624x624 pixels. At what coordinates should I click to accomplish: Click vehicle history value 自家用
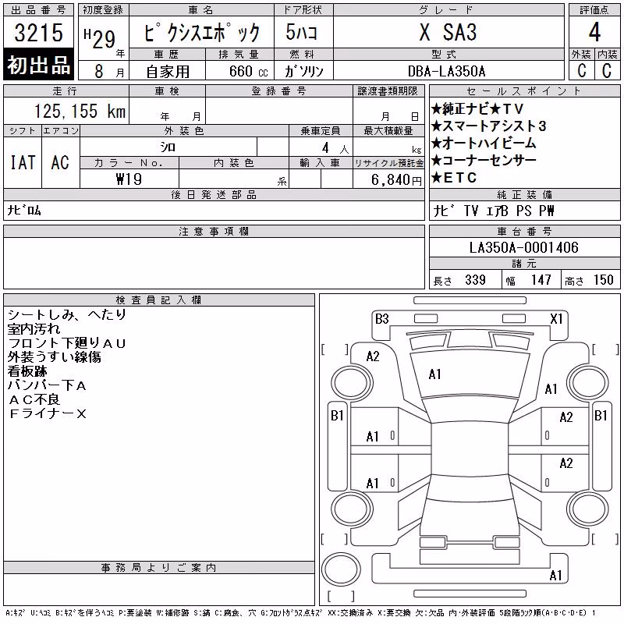[x=168, y=72]
